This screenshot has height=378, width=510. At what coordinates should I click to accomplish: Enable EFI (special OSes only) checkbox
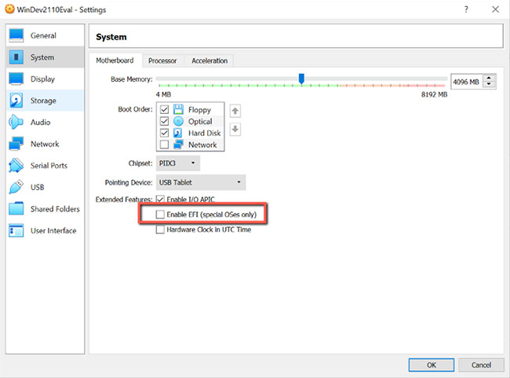(x=160, y=215)
